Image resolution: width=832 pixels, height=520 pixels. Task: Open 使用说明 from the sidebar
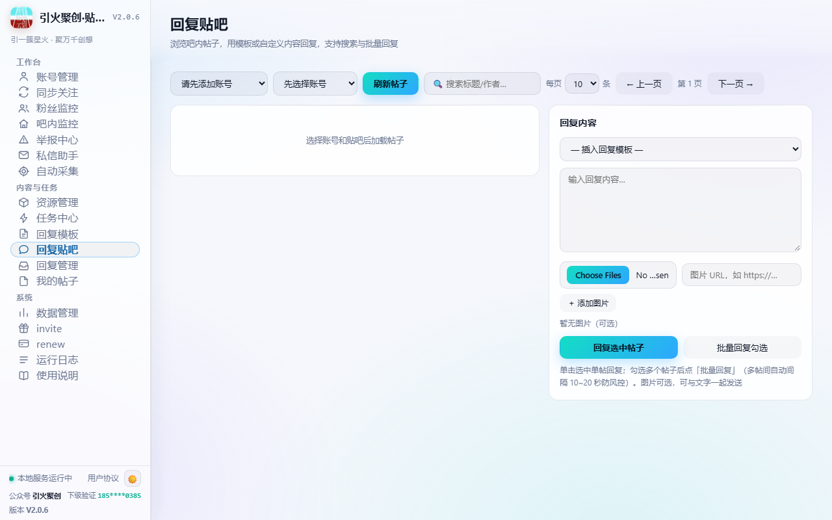coord(75,376)
